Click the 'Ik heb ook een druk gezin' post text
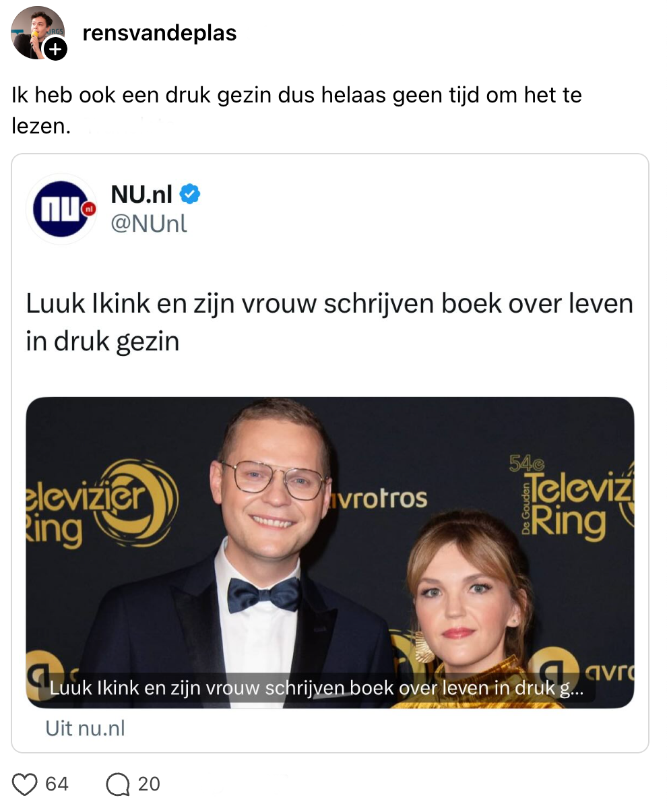The image size is (667, 806). click(x=296, y=110)
